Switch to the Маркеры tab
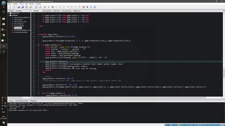The height and width of the screenshot is (126, 225). point(34,101)
